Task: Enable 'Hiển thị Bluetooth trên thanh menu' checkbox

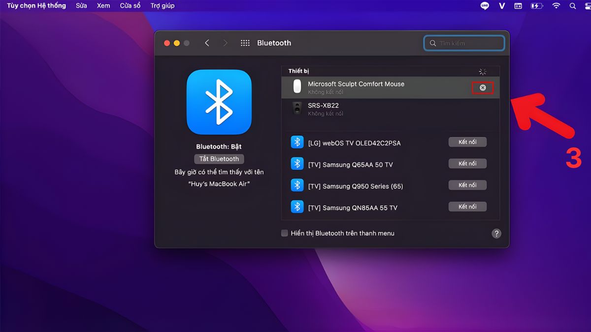Action: (x=285, y=233)
